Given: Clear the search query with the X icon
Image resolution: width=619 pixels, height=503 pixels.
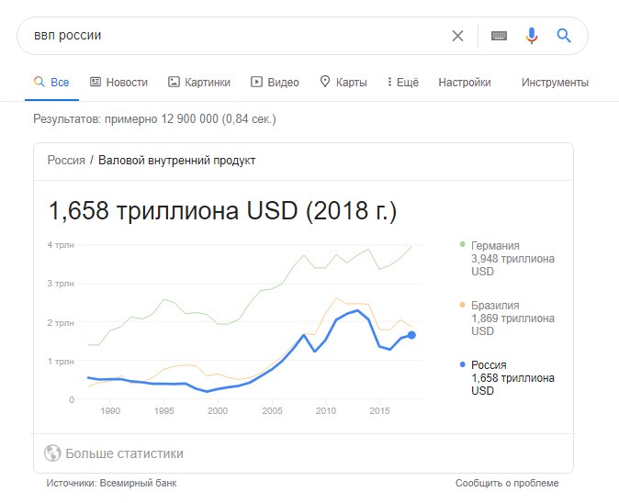Looking at the screenshot, I should (x=457, y=36).
